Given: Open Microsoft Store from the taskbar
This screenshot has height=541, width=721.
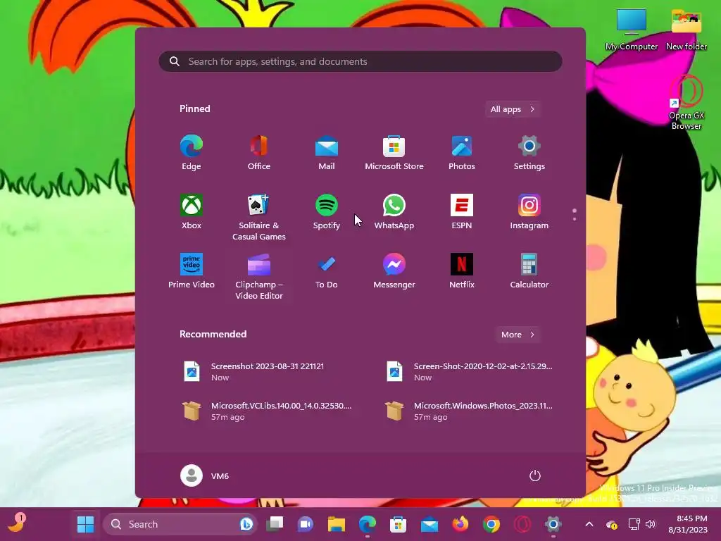Looking at the screenshot, I should coord(399,524).
